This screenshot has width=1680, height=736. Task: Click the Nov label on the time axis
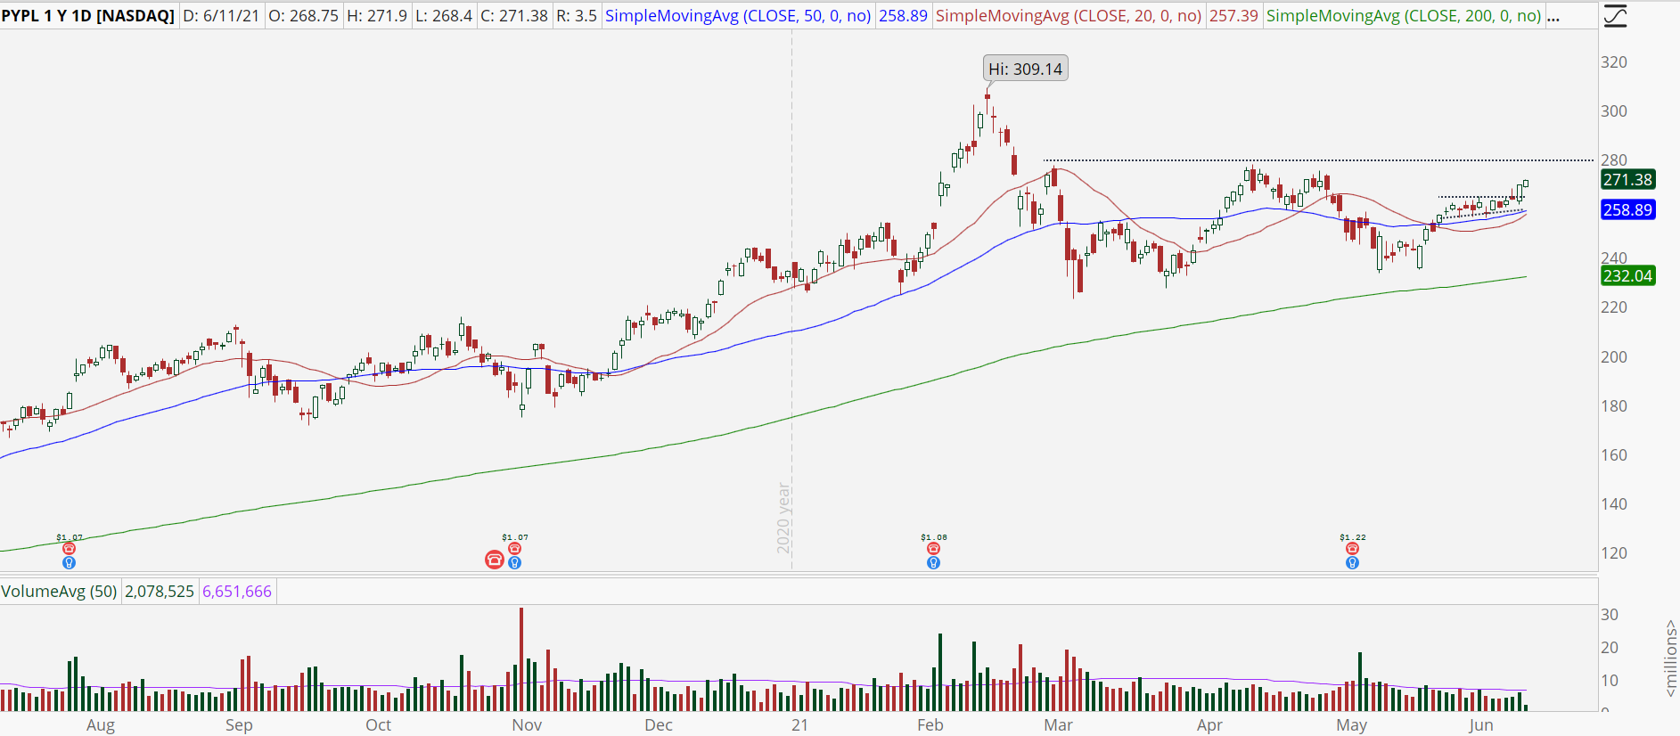click(527, 725)
